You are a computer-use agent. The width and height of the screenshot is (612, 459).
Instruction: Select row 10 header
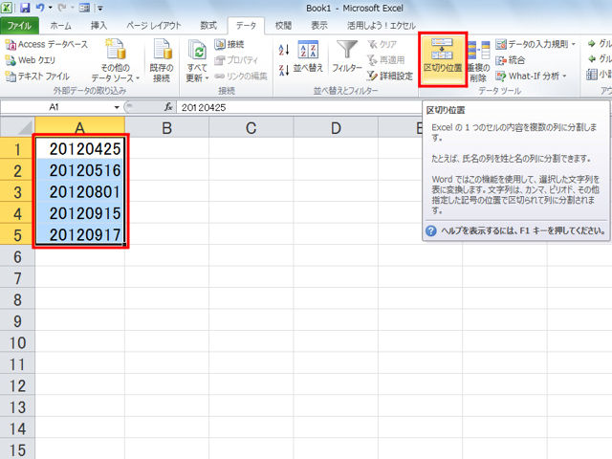click(17, 342)
